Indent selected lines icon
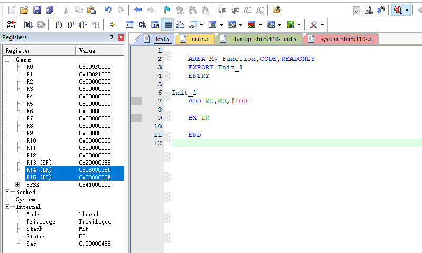Image resolution: width=422 pixels, height=253 pixels. pos(222,10)
